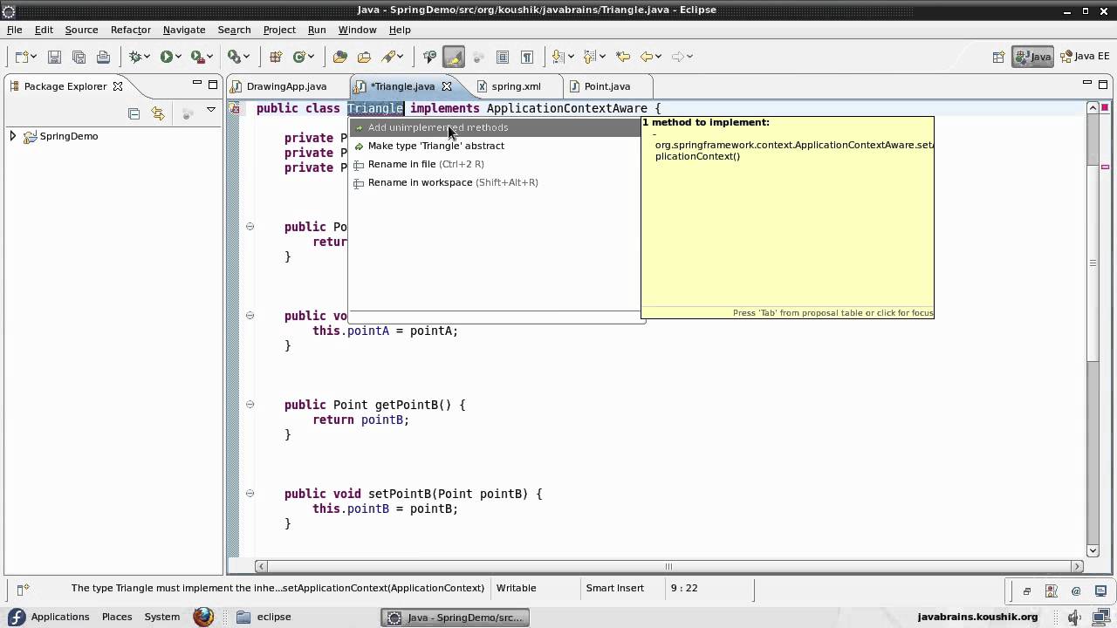Open the Next Annotation dropdown arrow
Image resolution: width=1117 pixels, height=628 pixels.
[x=571, y=57]
